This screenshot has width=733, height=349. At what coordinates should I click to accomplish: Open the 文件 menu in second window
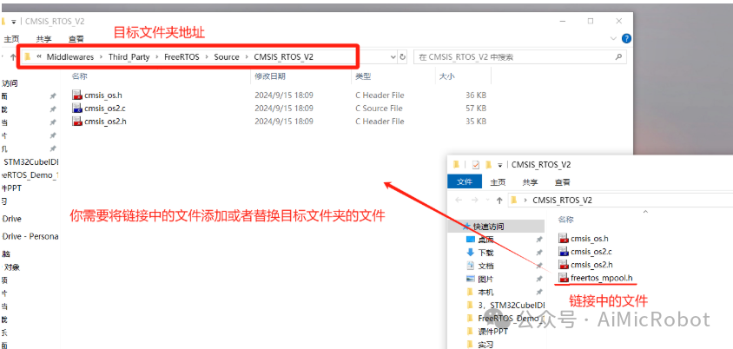(x=465, y=181)
